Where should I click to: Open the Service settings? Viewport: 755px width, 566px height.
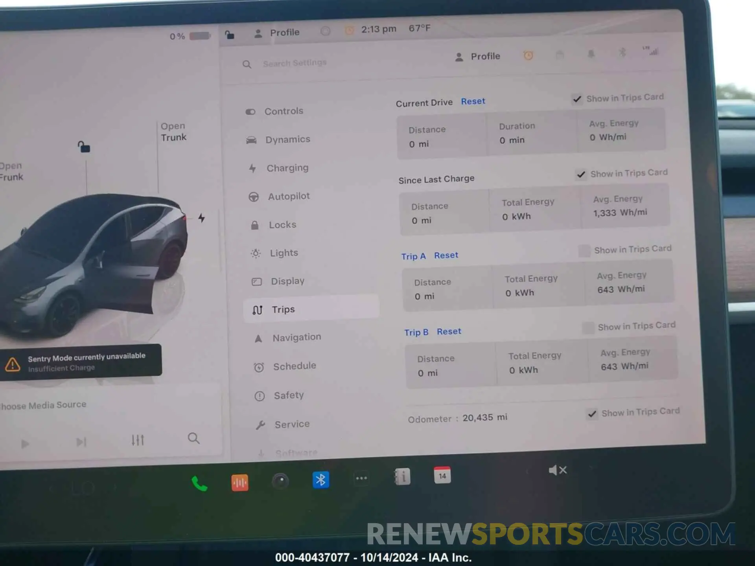283,424
